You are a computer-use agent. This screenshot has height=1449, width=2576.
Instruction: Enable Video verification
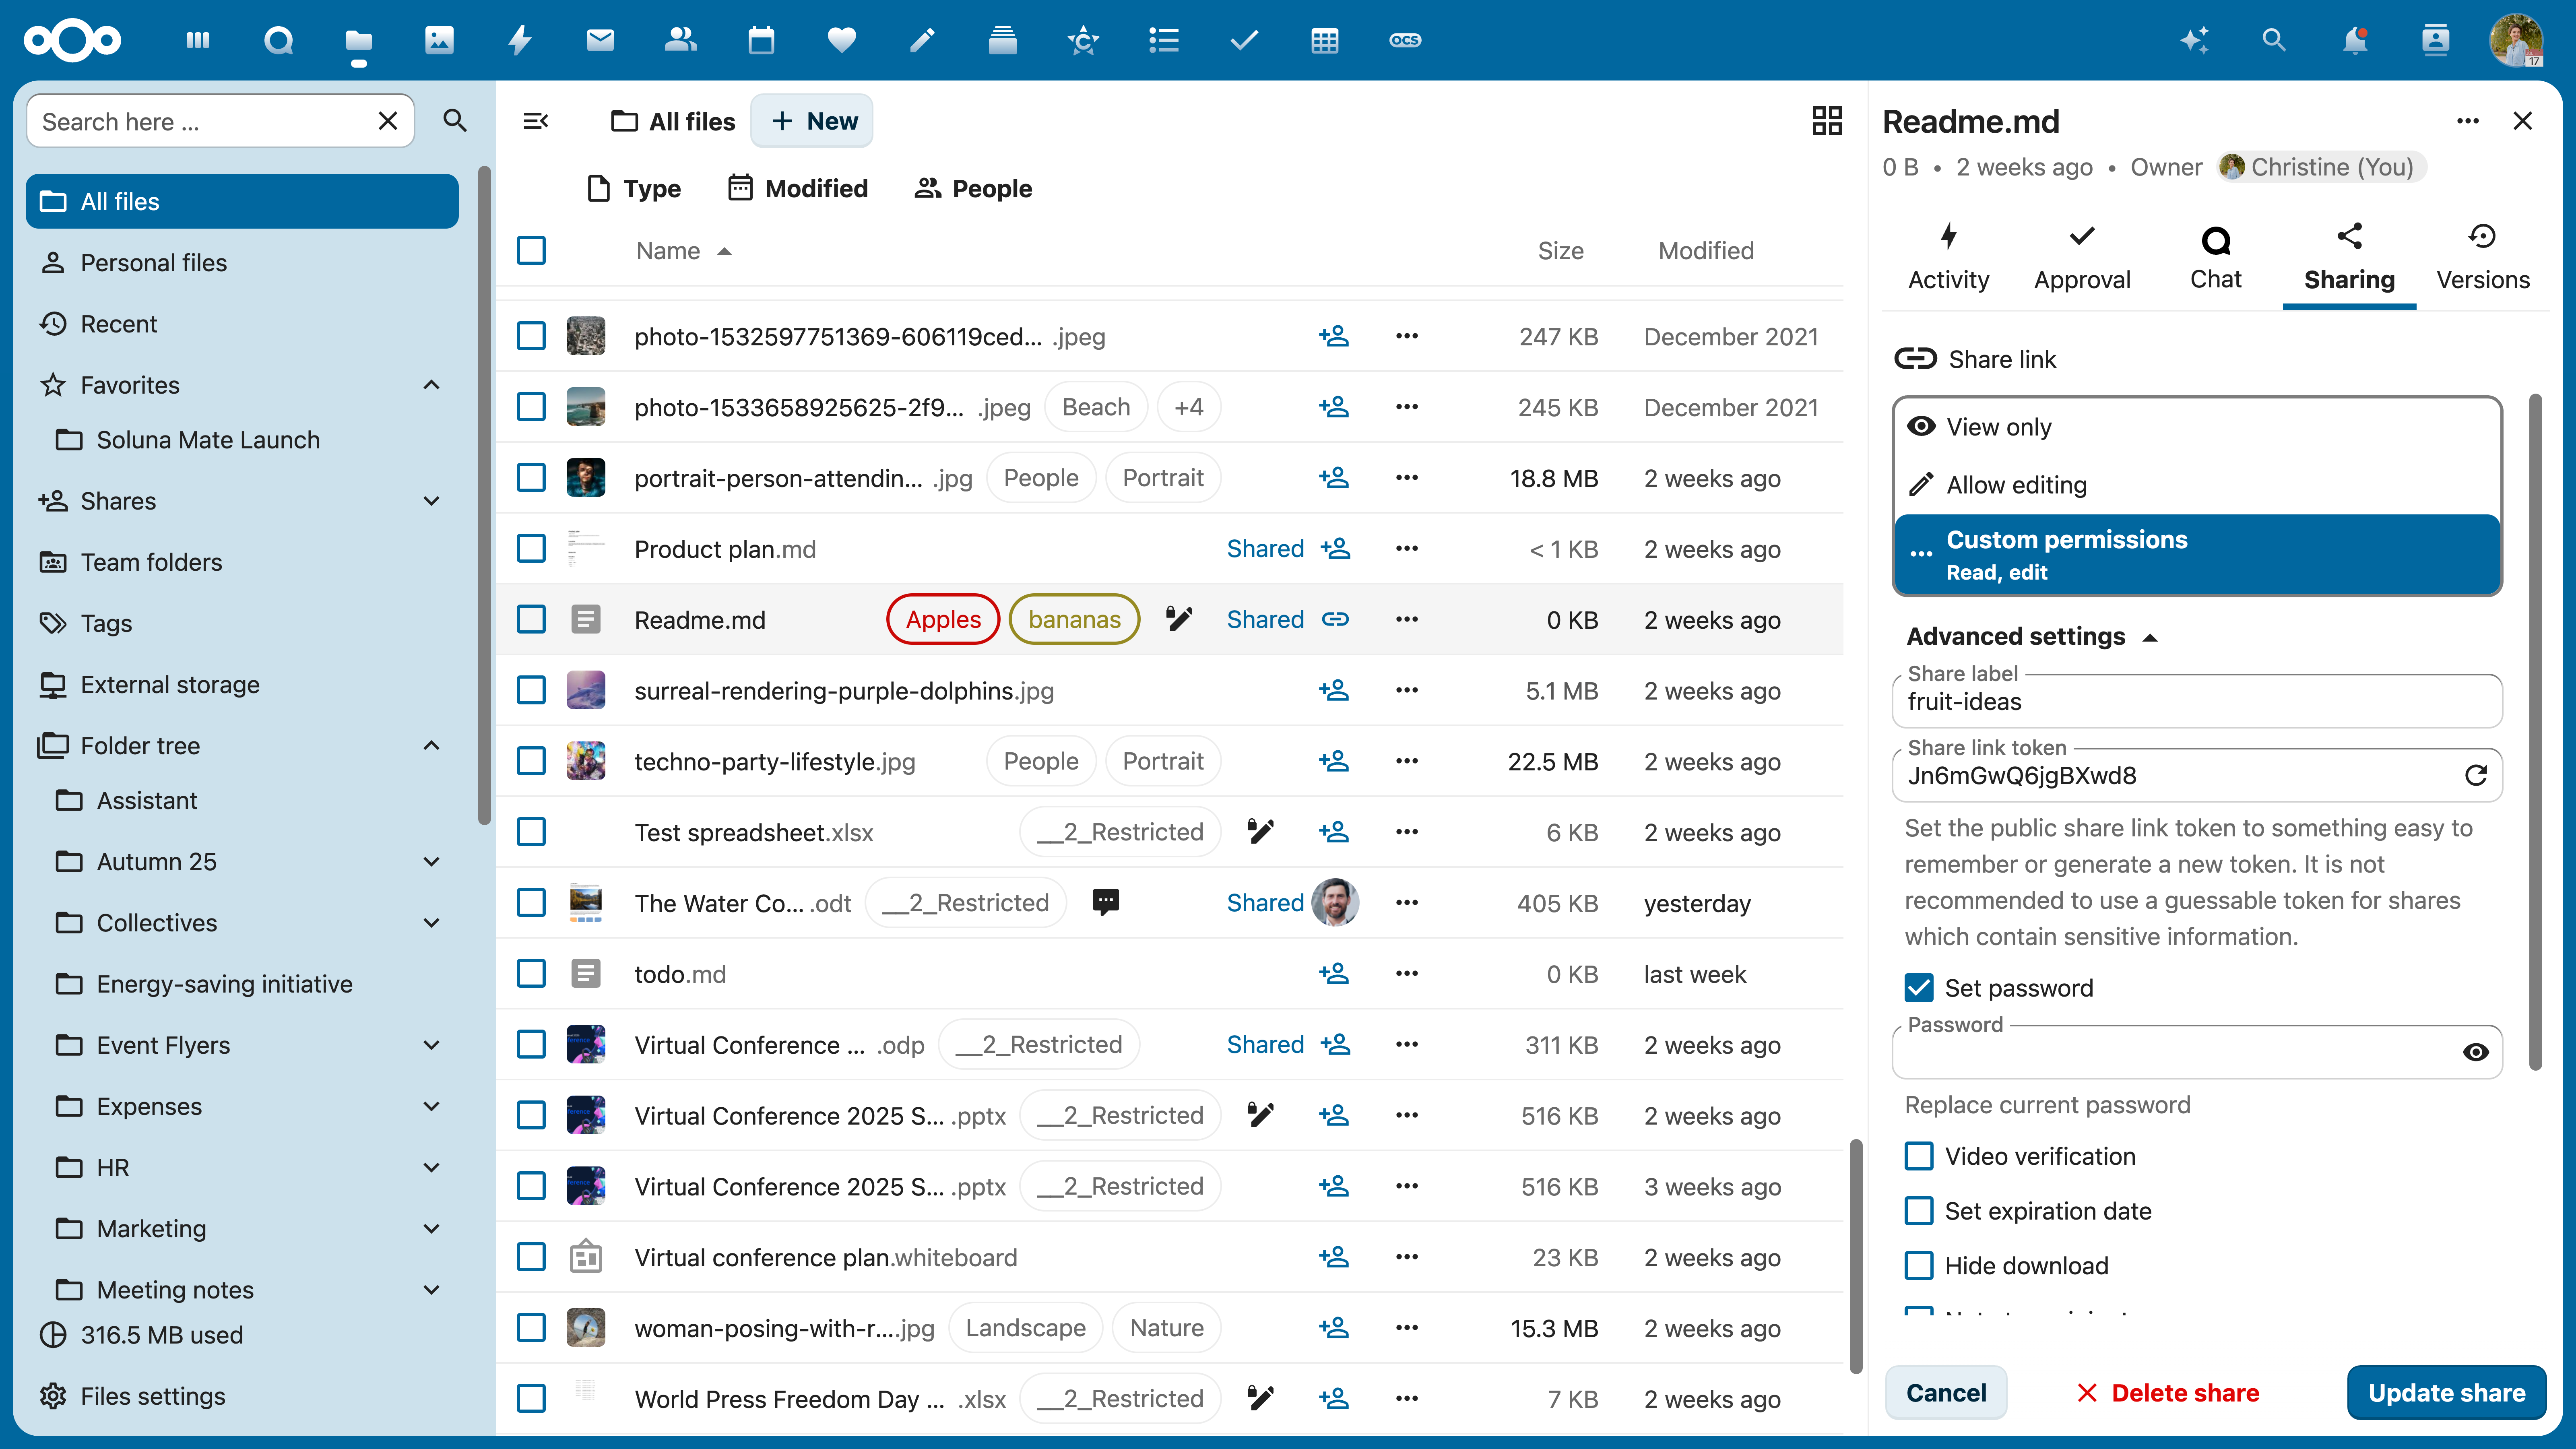click(1919, 1156)
